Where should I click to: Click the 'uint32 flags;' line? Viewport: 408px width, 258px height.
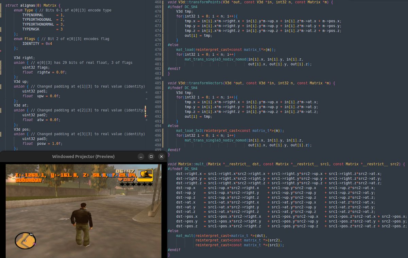click(x=36, y=67)
